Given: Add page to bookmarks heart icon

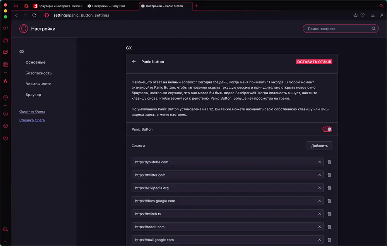Looking at the screenshot, I should (363, 15).
